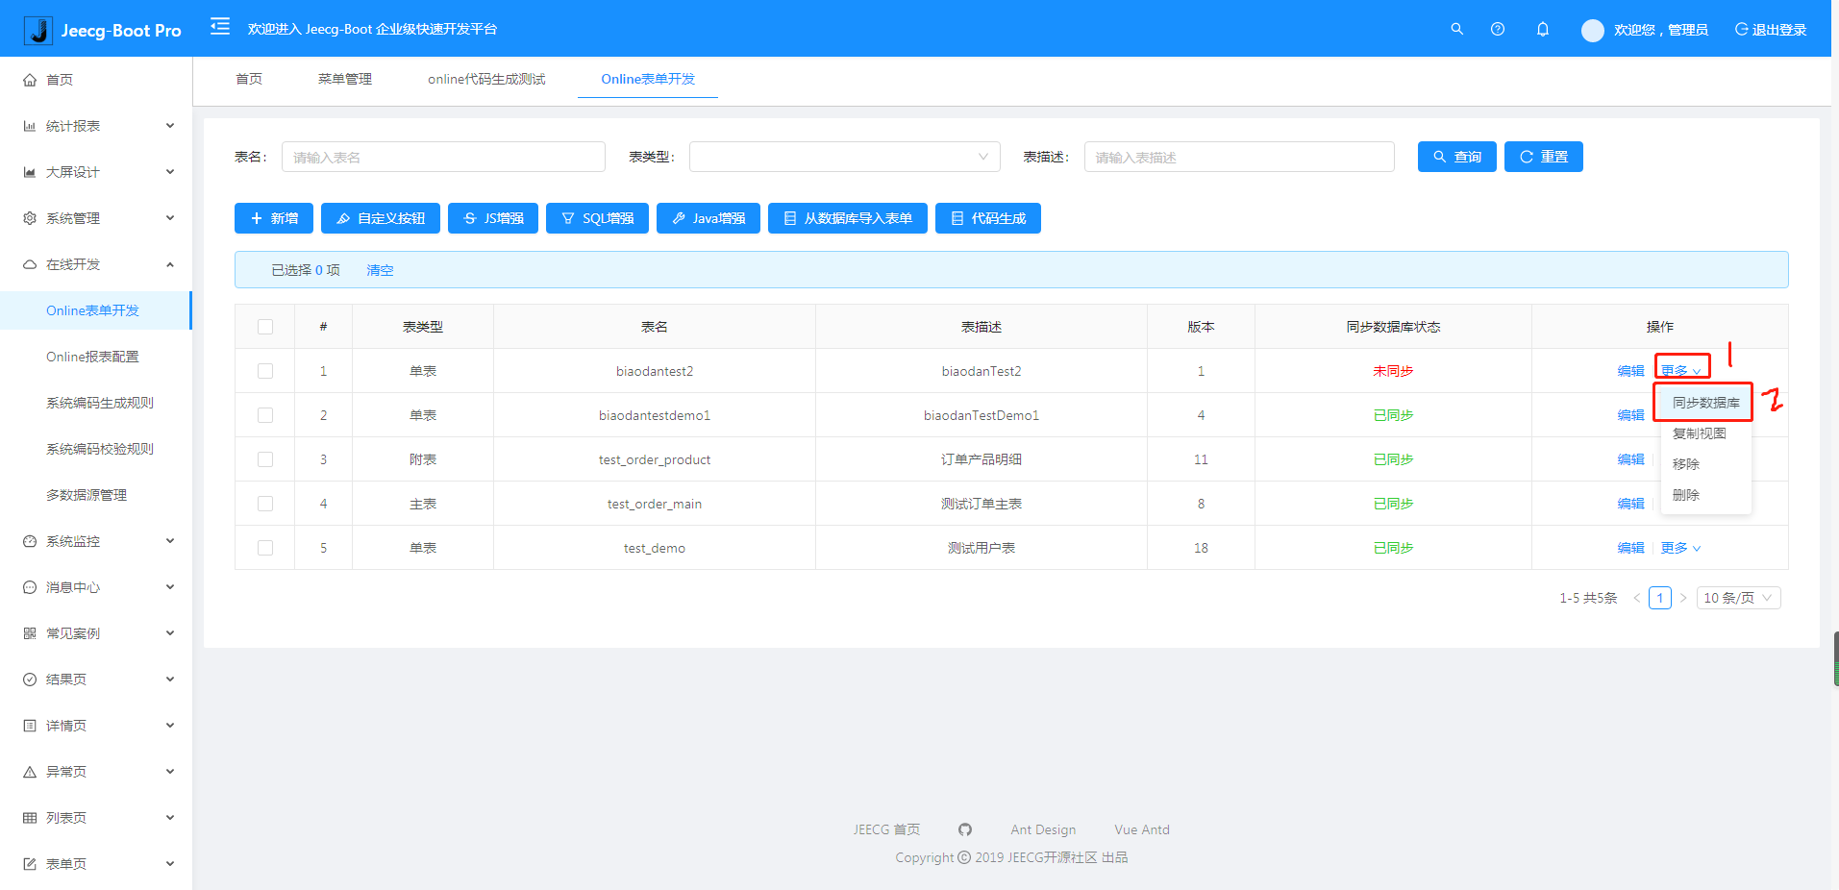1839x890 pixels.
Task: Open the 10 条/页 page size selector
Action: [1738, 598]
